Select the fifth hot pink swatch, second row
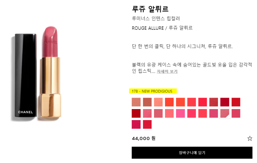This screenshot has width=257, height=163. [181, 113]
